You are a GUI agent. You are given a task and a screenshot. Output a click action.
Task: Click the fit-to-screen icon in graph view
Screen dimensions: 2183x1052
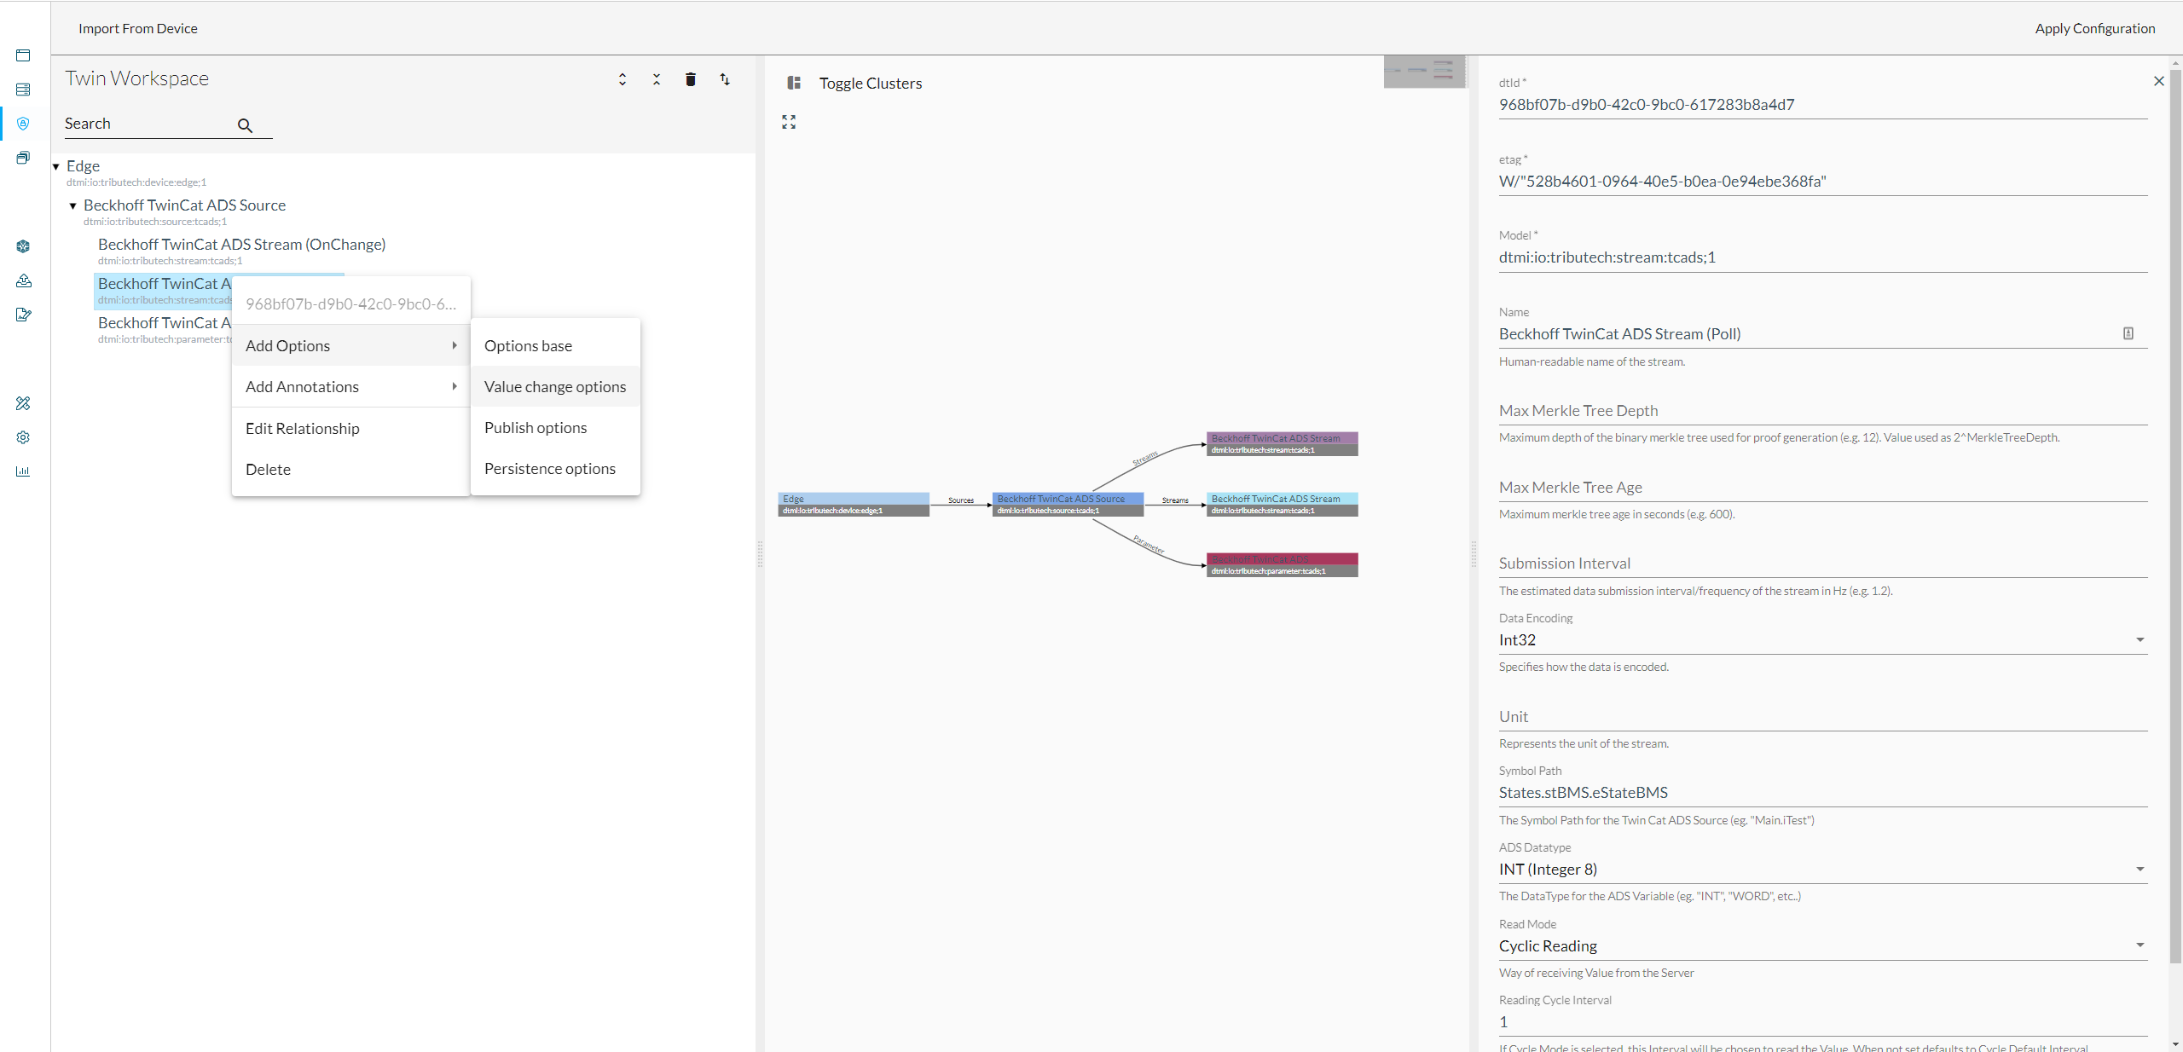pos(789,122)
